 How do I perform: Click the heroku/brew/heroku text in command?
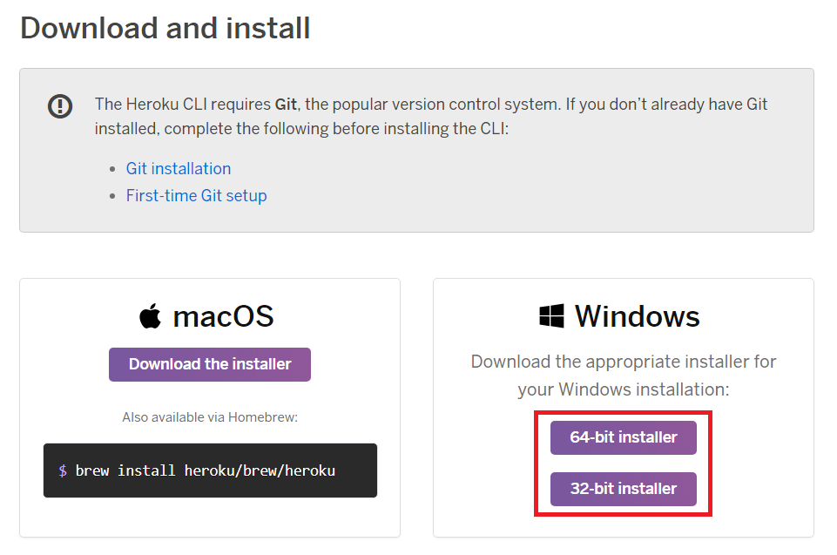[260, 470]
